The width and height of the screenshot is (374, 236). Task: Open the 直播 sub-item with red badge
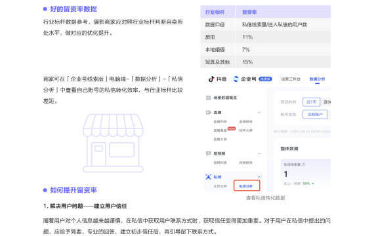pyautogui.click(x=220, y=130)
